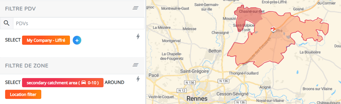Open the Filtre PDV hamburger menu icon
Viewport: 341px width, 104px height.
coord(136,8)
